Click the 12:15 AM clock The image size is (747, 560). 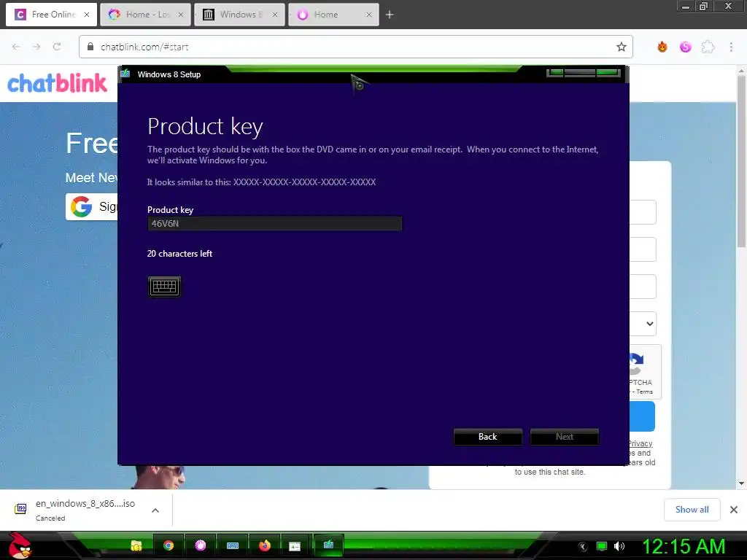[x=684, y=546]
